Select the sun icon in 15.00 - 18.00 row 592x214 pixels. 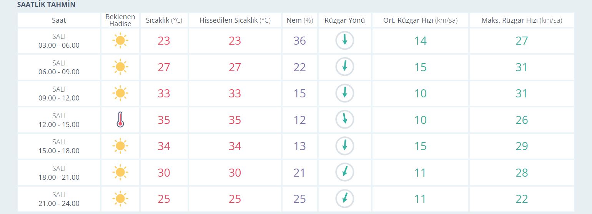click(120, 146)
